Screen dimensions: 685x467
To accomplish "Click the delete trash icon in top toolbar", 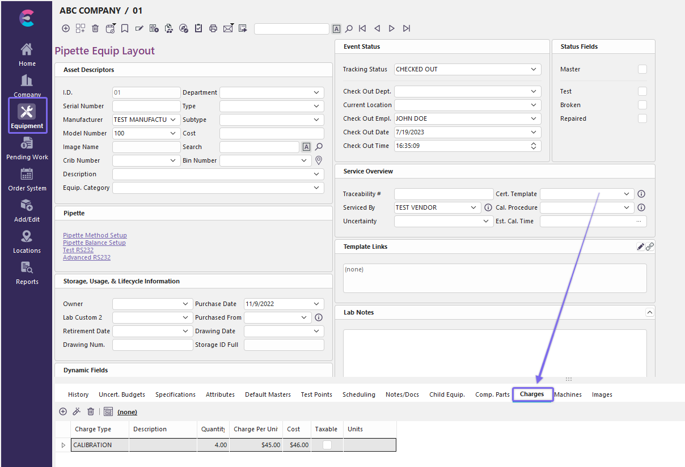I will click(95, 28).
